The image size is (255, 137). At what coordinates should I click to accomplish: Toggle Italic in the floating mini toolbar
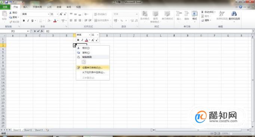point(82,40)
